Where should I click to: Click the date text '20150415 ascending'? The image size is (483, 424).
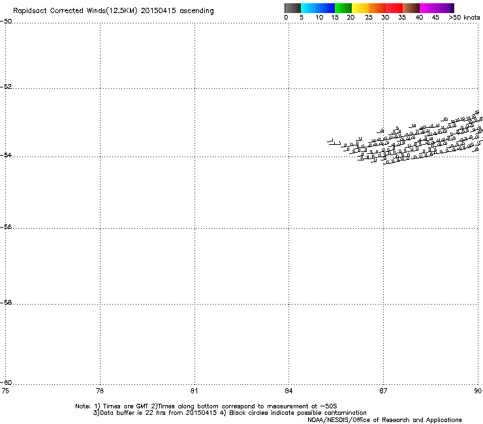tap(177, 11)
